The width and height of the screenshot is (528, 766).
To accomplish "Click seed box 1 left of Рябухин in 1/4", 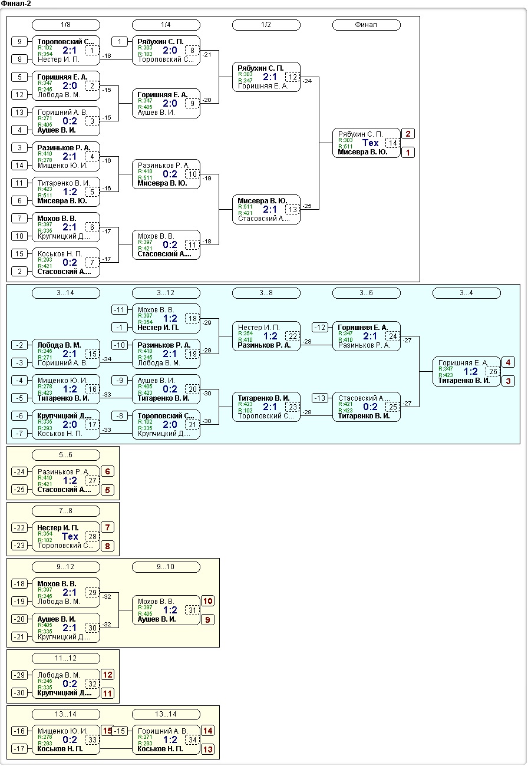I will 120,41.
